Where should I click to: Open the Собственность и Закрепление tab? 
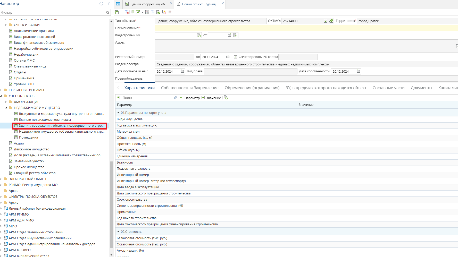[x=190, y=88]
